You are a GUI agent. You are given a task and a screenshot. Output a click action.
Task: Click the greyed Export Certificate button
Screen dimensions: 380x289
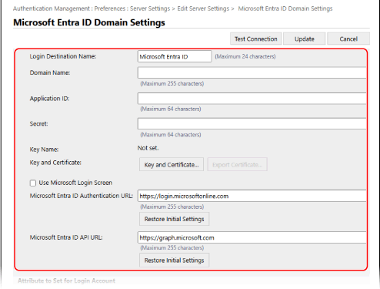coord(238,164)
